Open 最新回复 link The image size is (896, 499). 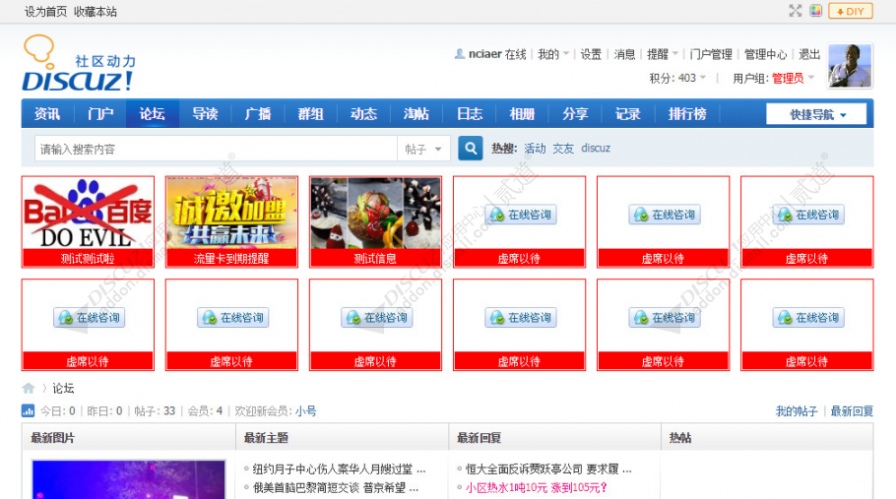tap(852, 411)
